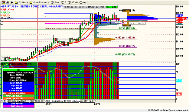Click the Alert MA(11) study label
Screen dimensions: 189x112
point(7,18)
